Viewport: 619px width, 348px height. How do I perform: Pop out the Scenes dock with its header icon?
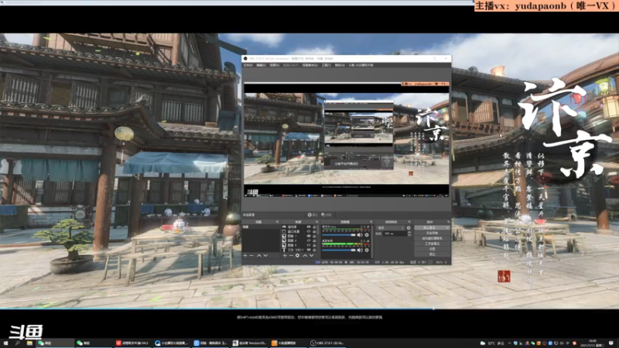coord(277,221)
